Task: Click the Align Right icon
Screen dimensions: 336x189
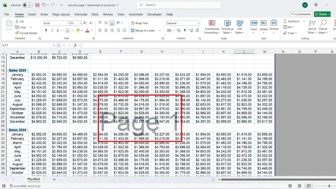Action: pos(112,30)
